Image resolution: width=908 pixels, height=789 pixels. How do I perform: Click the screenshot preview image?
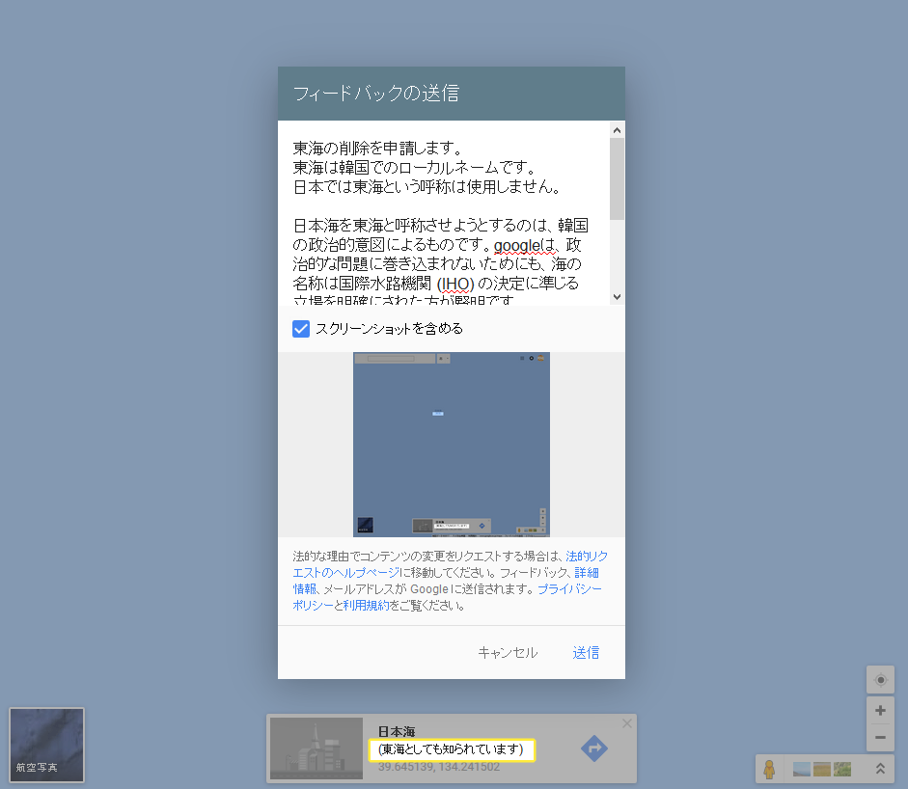pos(452,444)
